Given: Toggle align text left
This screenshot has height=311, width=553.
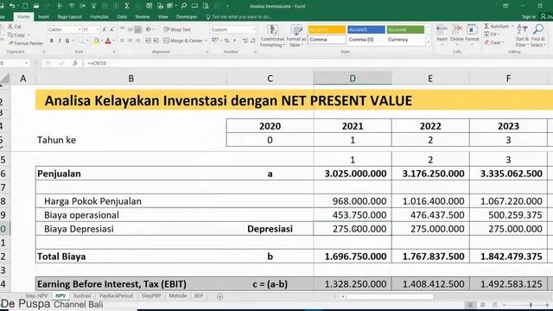Looking at the screenshot, I should (x=122, y=41).
